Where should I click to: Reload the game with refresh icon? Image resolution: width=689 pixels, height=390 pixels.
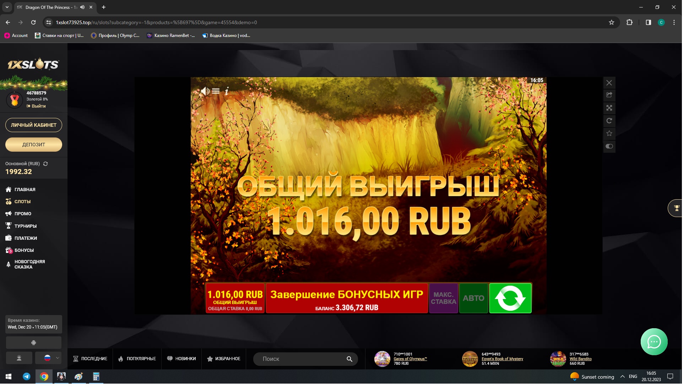point(609,121)
